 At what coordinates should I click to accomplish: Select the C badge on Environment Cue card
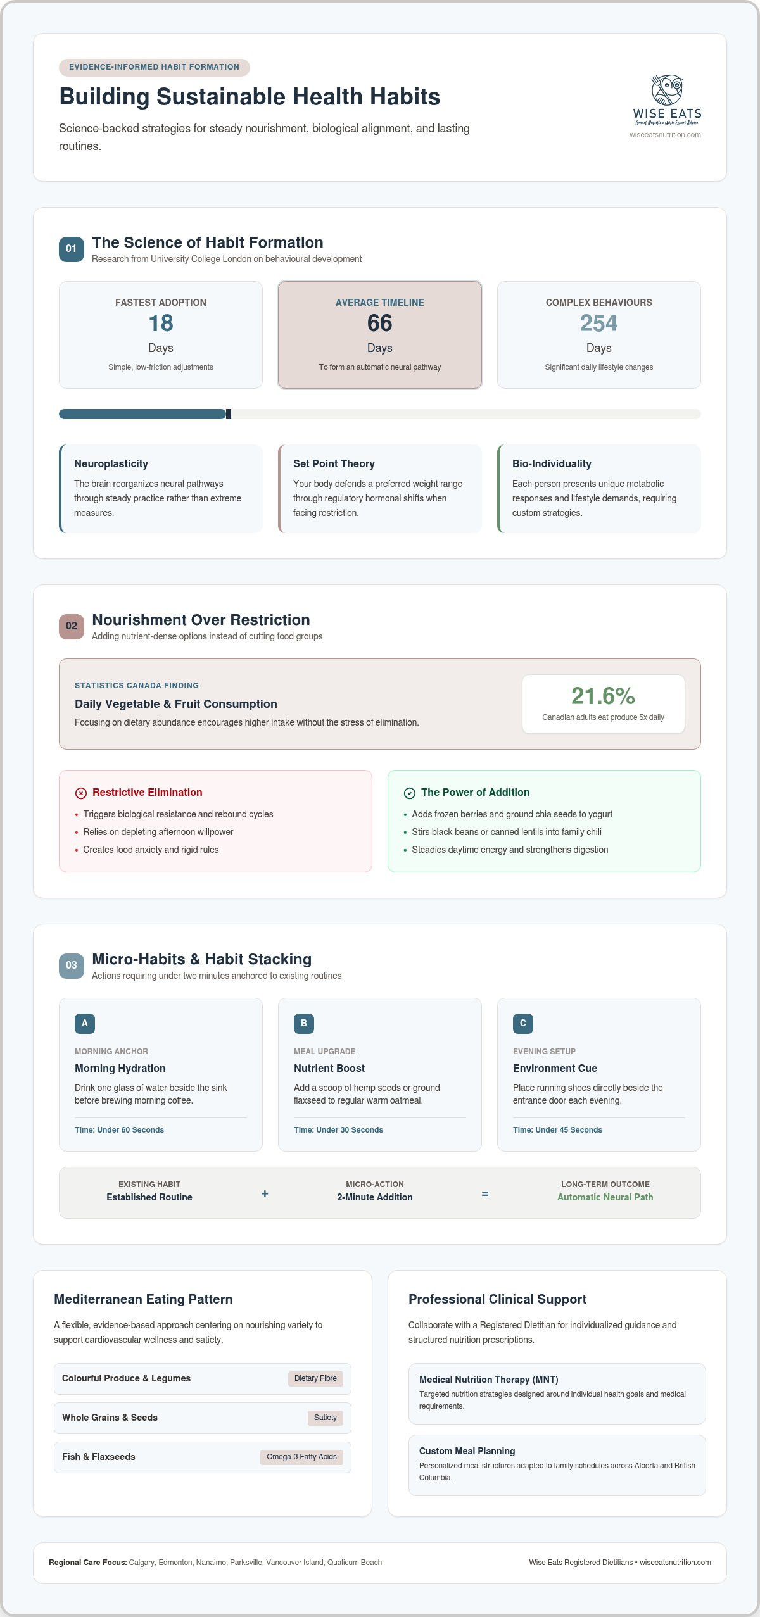point(523,1023)
